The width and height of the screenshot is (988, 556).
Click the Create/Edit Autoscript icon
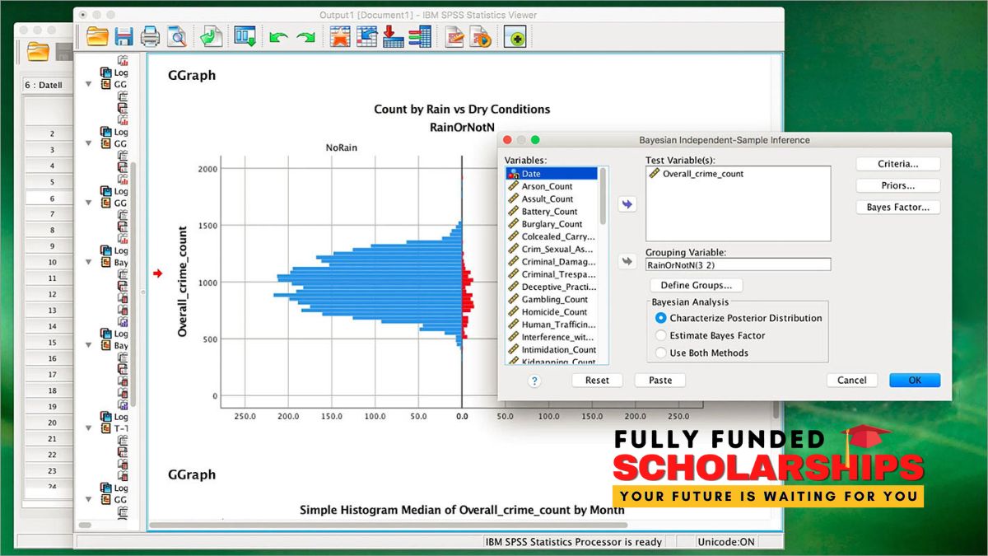[454, 36]
